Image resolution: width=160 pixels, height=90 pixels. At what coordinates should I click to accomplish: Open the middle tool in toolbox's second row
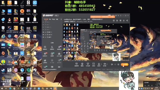[x=52, y=54]
